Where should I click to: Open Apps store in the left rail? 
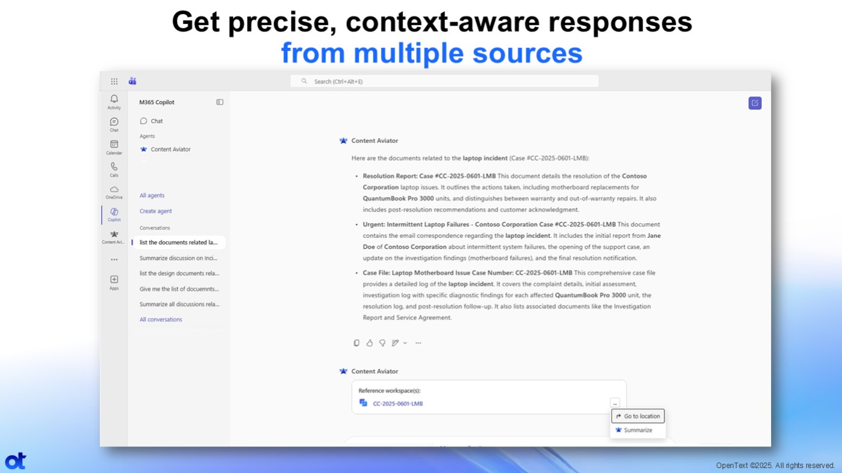pyautogui.click(x=114, y=283)
